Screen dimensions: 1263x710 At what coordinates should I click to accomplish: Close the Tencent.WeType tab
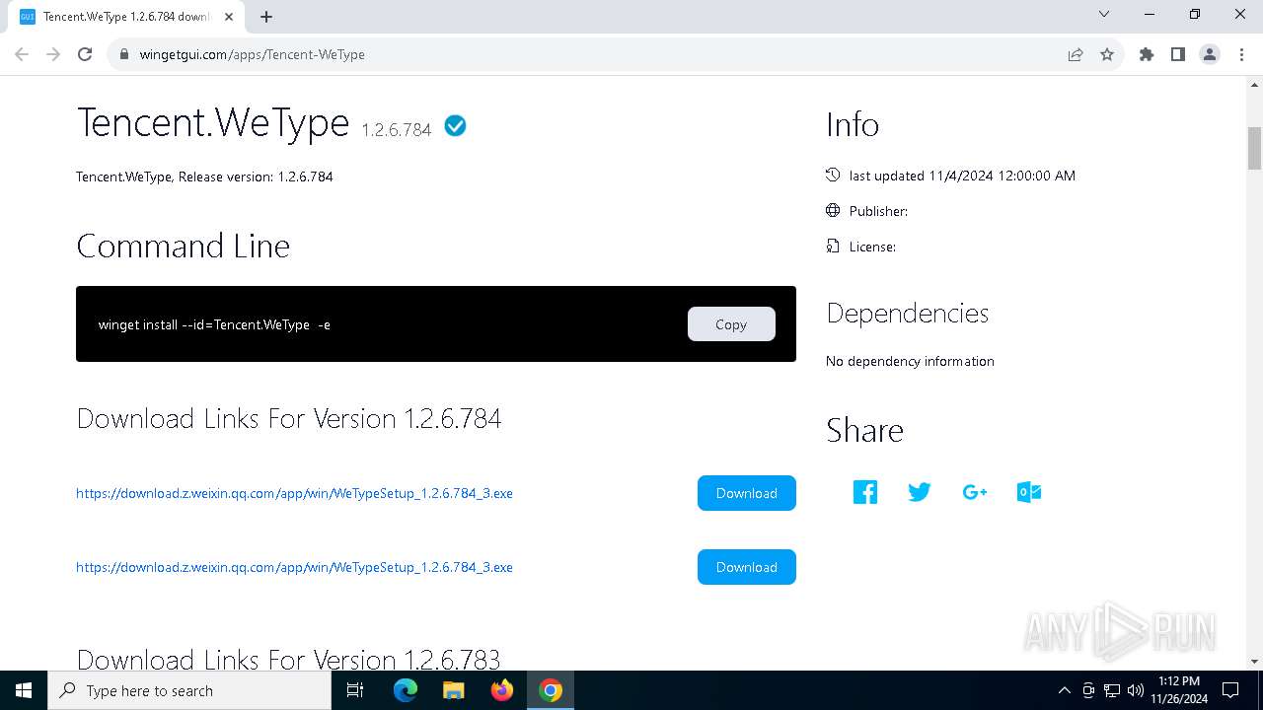pos(229,17)
